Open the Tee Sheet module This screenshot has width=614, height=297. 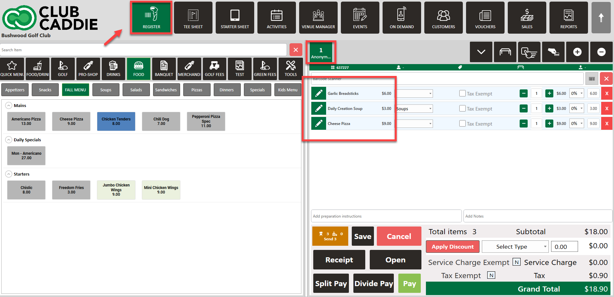[x=193, y=18]
